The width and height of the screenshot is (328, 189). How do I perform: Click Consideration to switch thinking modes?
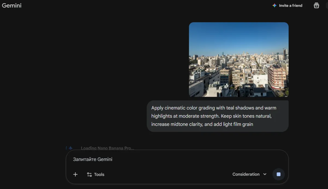(246, 174)
